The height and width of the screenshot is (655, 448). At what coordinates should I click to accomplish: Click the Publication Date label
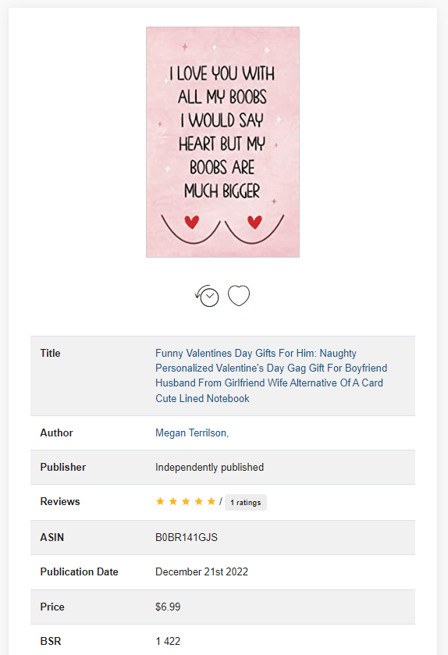coord(79,572)
